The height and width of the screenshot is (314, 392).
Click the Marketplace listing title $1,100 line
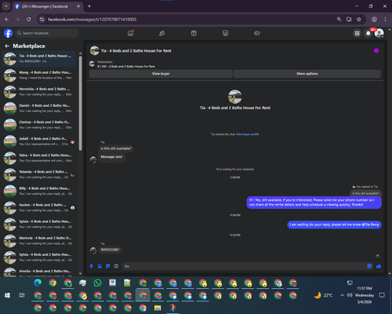click(126, 67)
